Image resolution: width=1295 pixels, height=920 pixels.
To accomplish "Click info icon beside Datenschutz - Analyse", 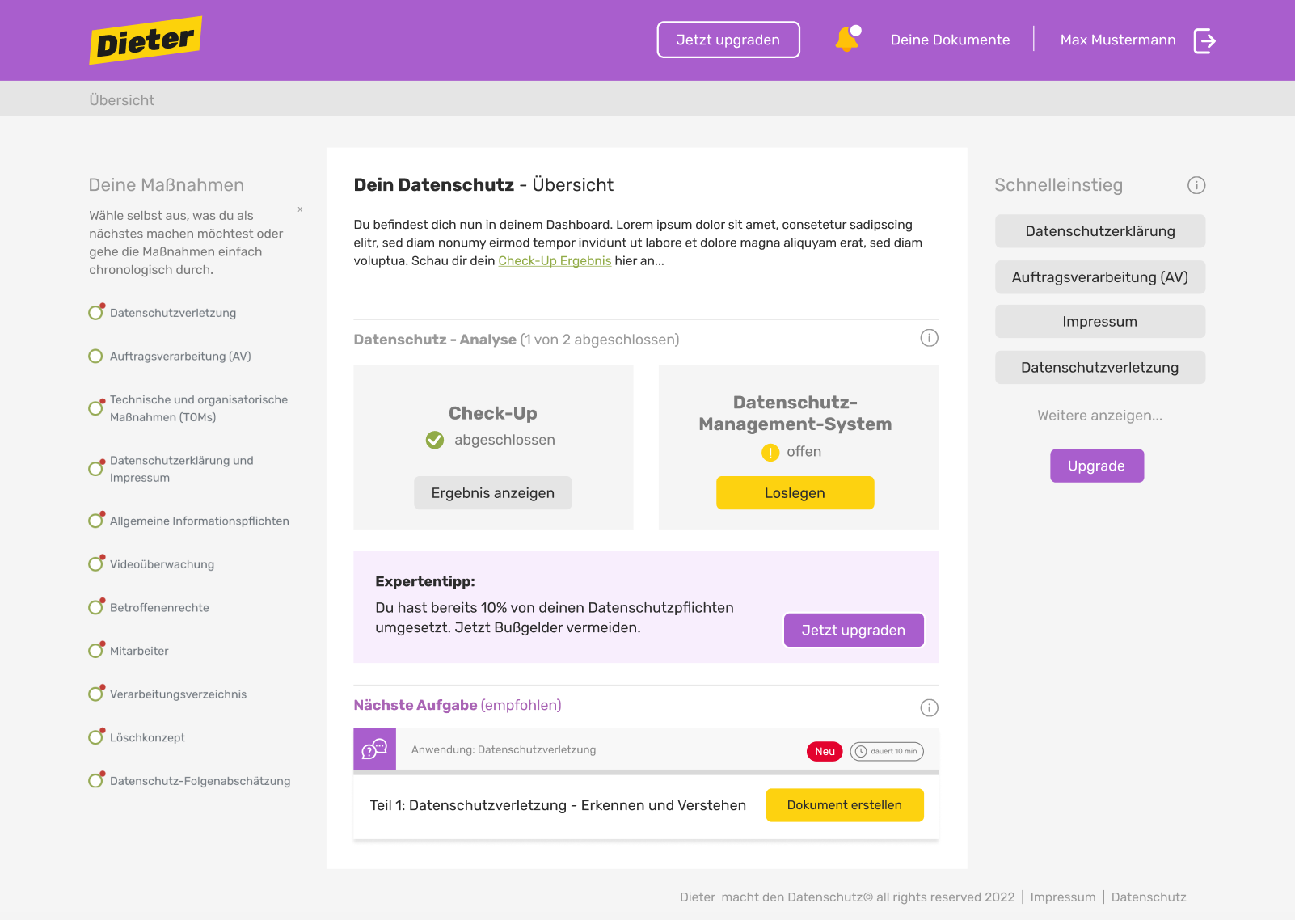I will coord(929,338).
